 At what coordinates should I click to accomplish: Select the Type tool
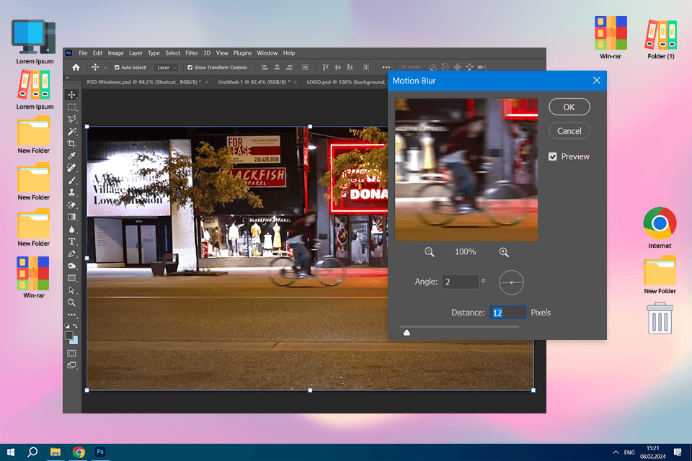coord(71,241)
